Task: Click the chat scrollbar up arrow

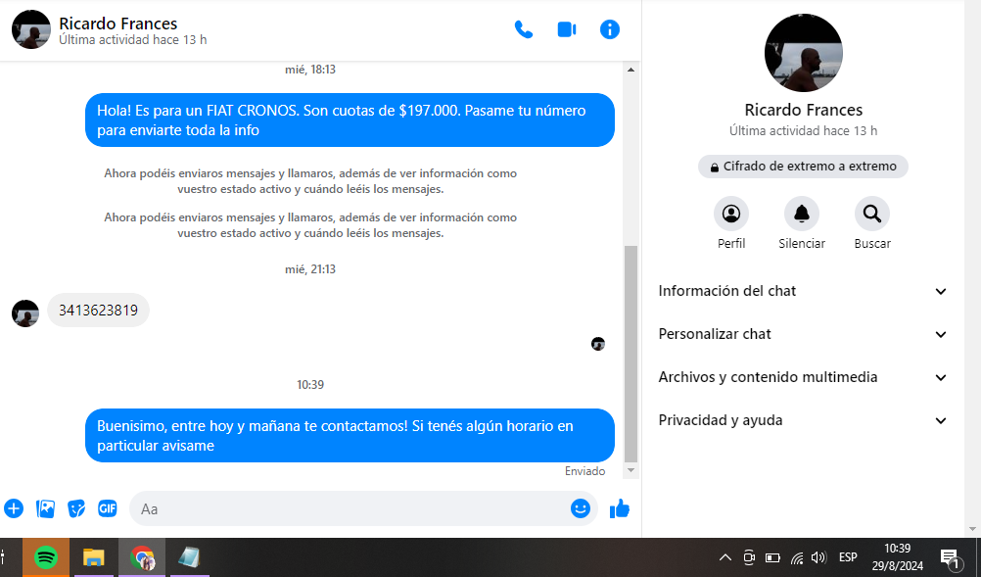Action: (631, 70)
